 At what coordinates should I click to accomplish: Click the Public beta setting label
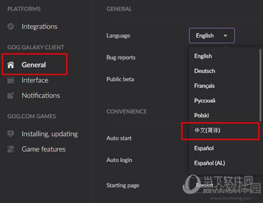[x=120, y=79]
